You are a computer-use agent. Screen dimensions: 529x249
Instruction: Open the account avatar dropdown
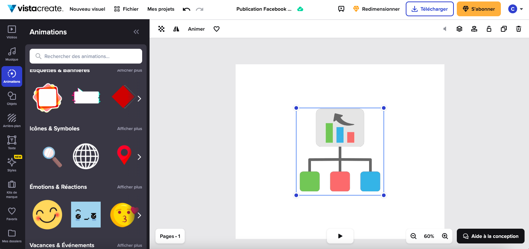516,9
